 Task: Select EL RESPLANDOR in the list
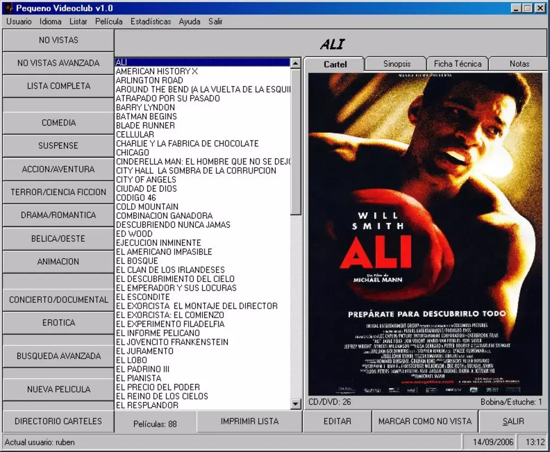pos(202,405)
